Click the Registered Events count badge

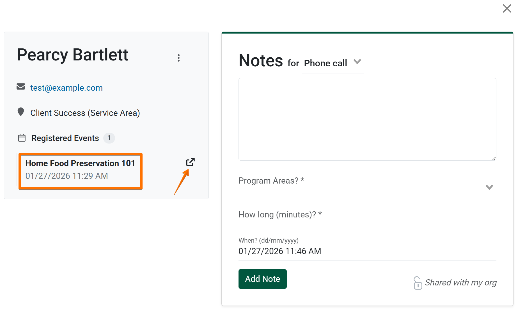coord(109,138)
